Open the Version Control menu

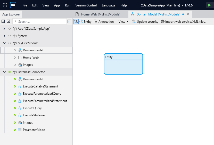(86, 5)
